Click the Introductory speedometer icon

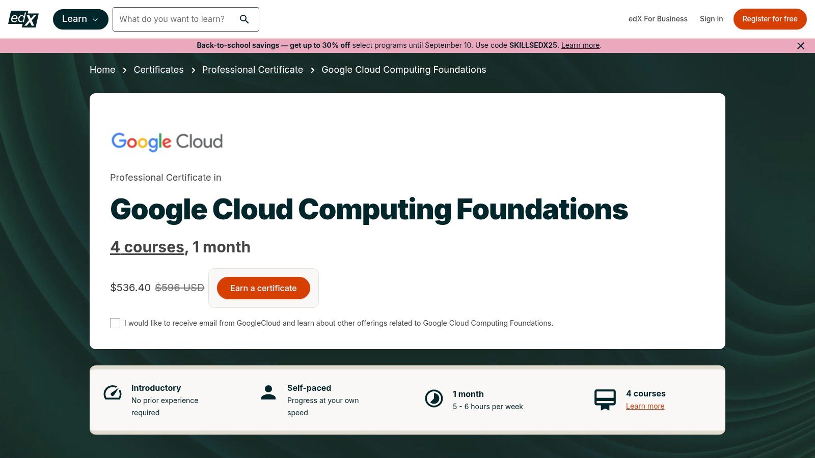pyautogui.click(x=113, y=393)
